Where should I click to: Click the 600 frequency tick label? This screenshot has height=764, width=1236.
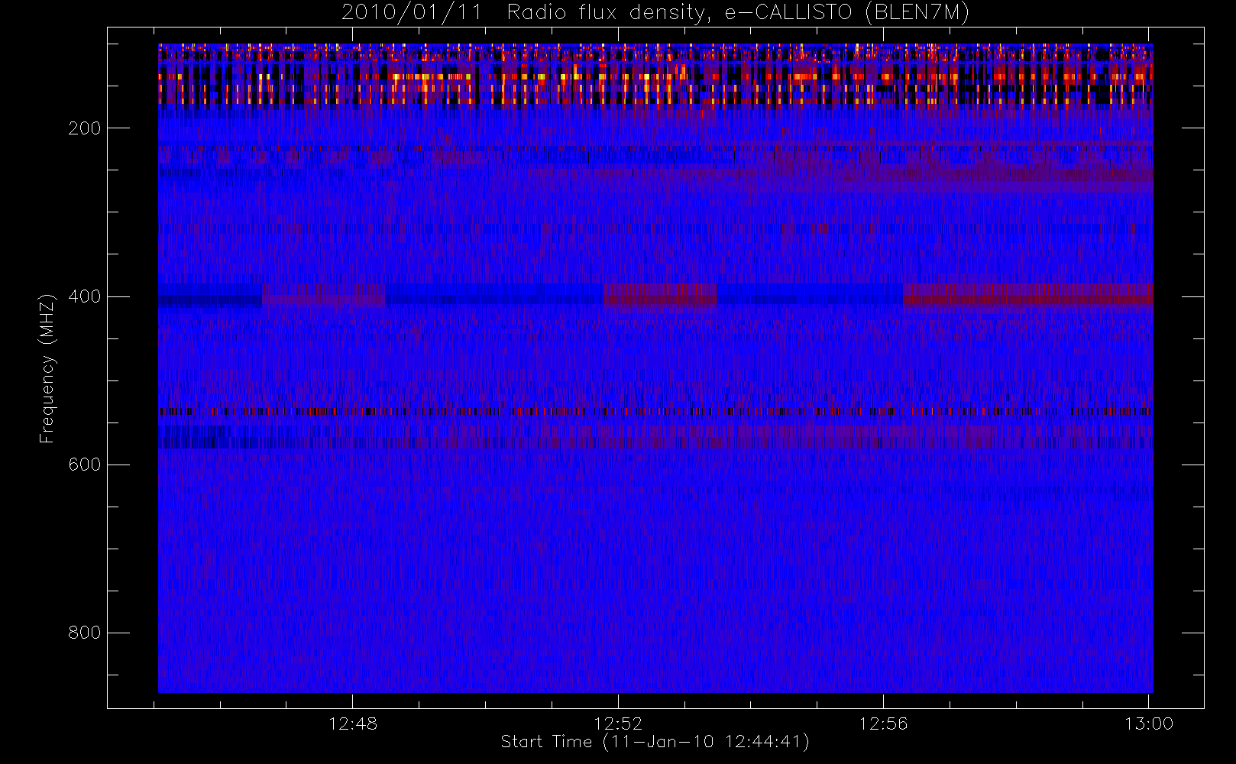(x=84, y=465)
